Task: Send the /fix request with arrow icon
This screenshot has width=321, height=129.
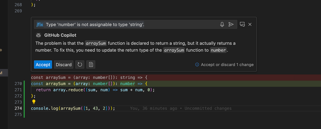Action: click(x=231, y=24)
